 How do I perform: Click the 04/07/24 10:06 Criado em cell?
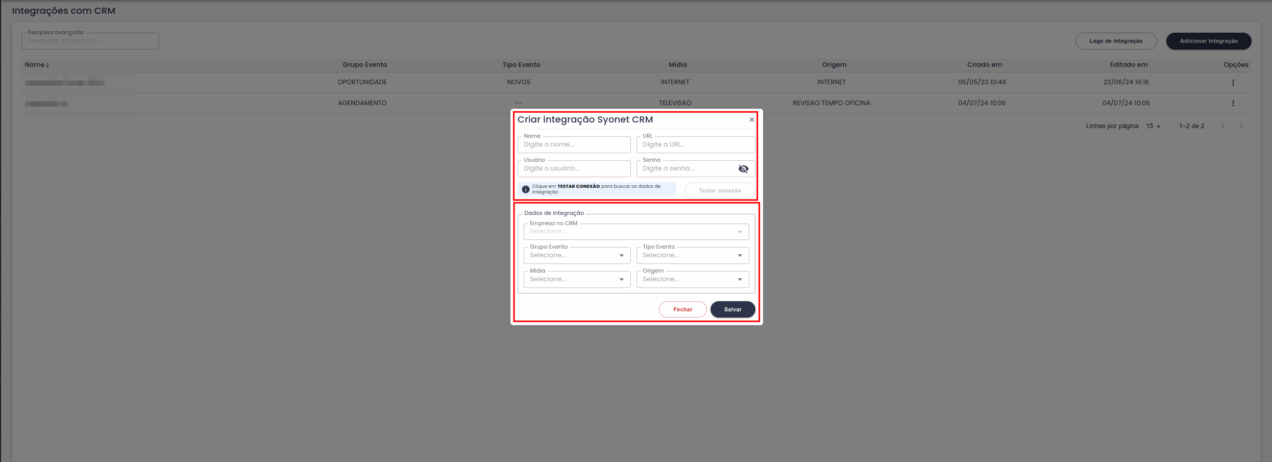[982, 103]
